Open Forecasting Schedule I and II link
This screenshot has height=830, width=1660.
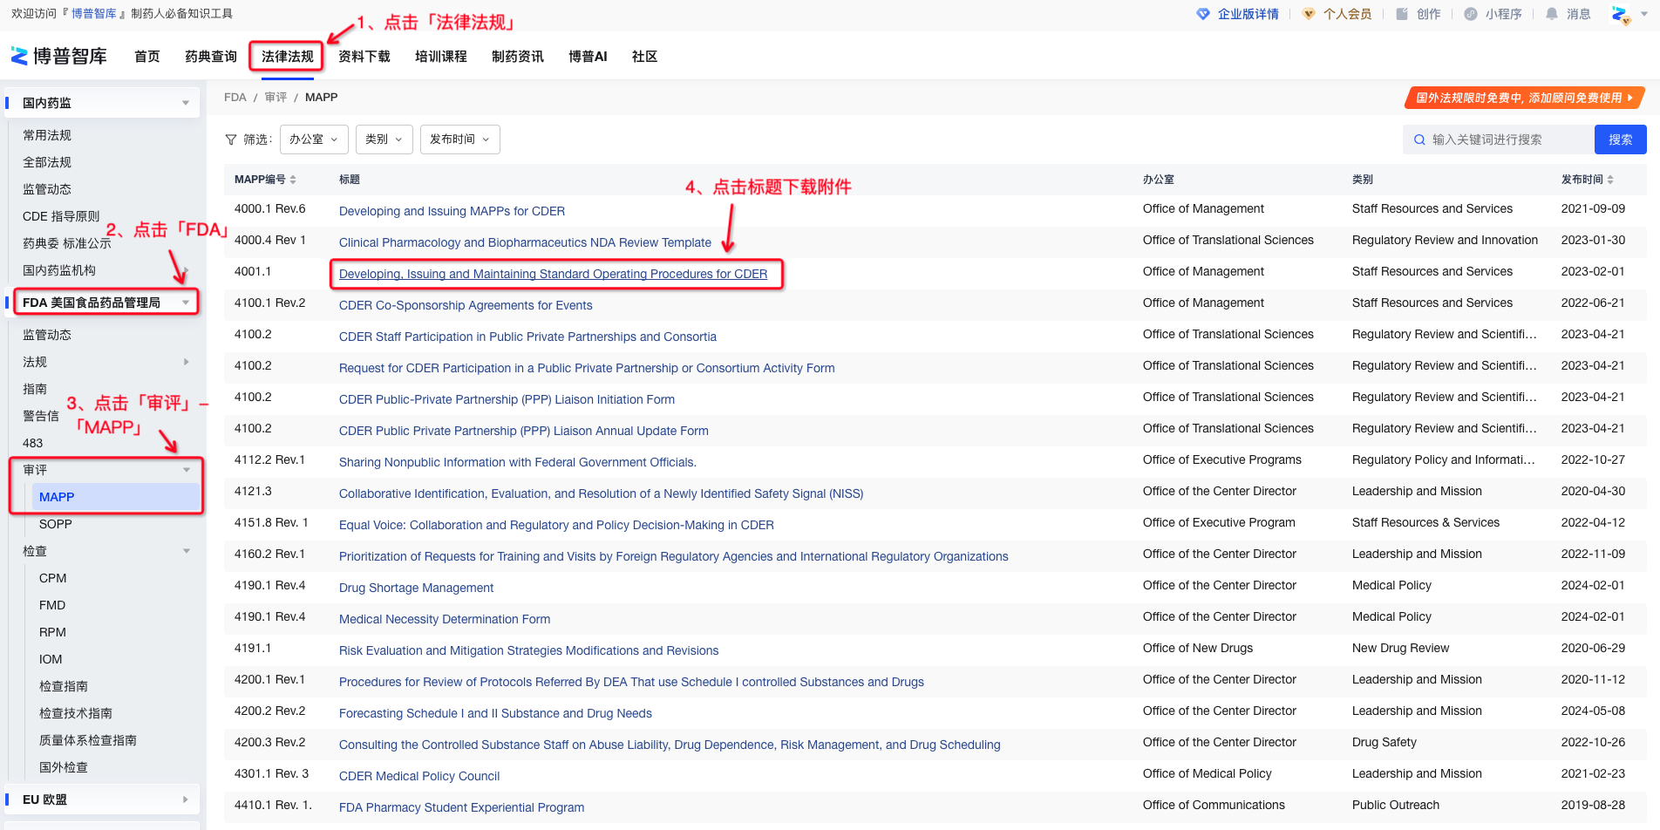coord(495,713)
